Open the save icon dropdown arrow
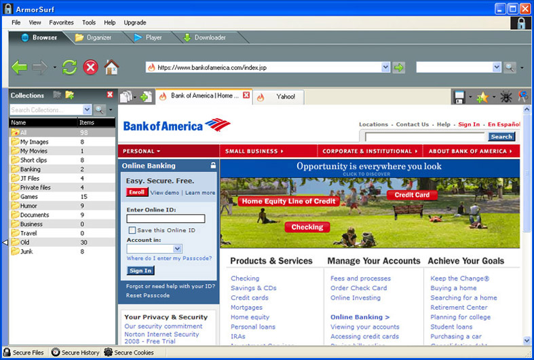Screen dimensions: 534x360 (470, 97)
